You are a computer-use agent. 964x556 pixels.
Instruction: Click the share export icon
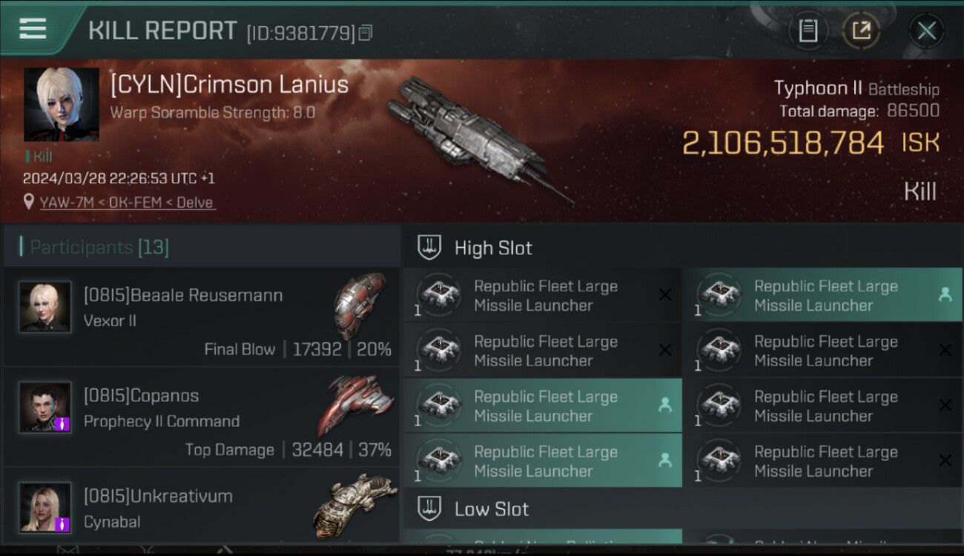pyautogui.click(x=861, y=30)
